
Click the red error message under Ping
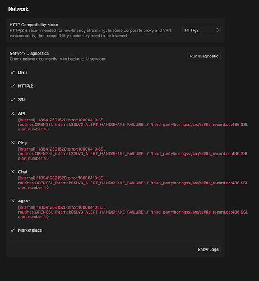(x=133, y=153)
